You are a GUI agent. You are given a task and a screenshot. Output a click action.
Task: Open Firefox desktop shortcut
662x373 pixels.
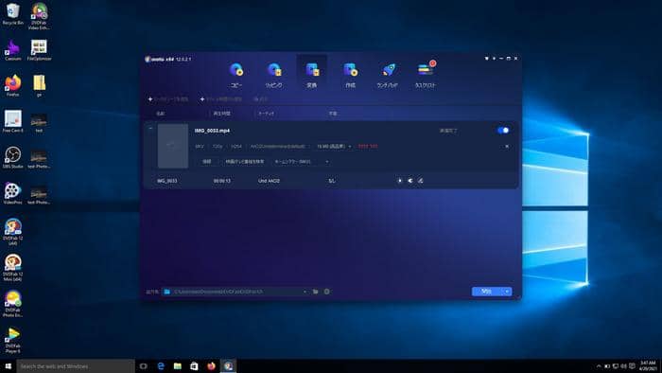coord(12,86)
